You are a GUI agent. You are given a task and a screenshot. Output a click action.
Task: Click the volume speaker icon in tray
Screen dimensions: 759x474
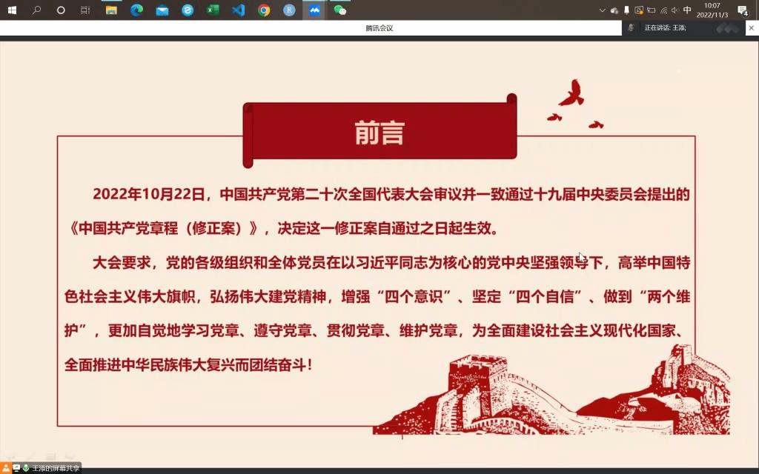point(675,10)
